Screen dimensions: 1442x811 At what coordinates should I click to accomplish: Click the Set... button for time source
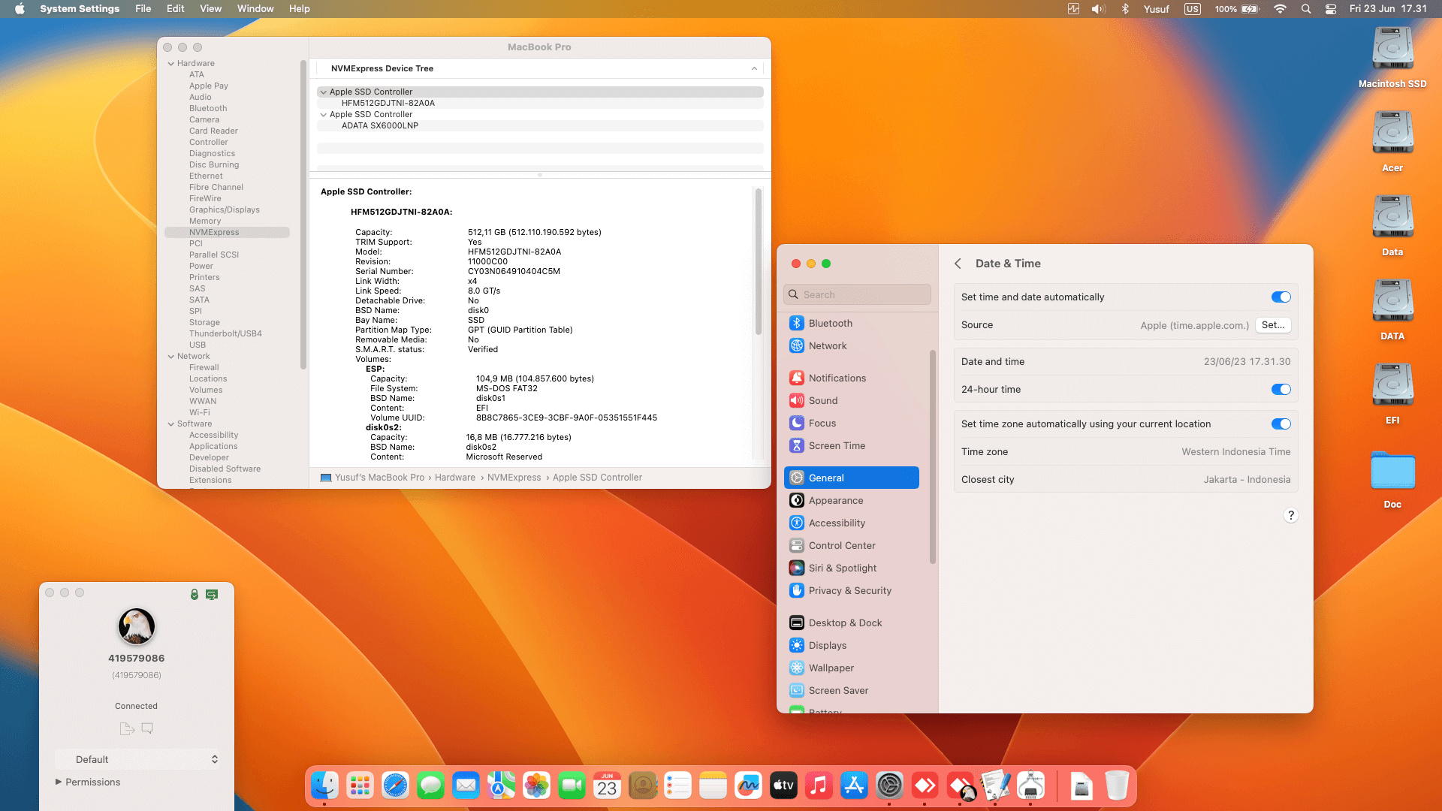coord(1273,325)
